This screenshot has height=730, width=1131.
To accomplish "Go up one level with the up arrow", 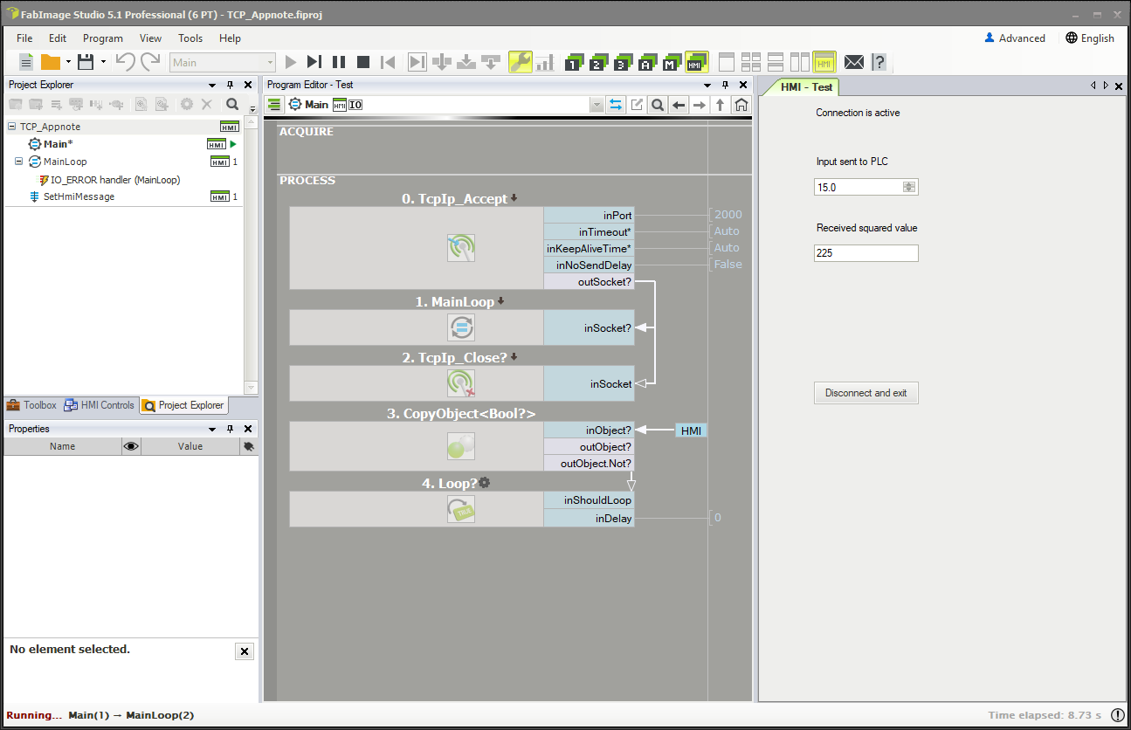I will pyautogui.click(x=721, y=105).
